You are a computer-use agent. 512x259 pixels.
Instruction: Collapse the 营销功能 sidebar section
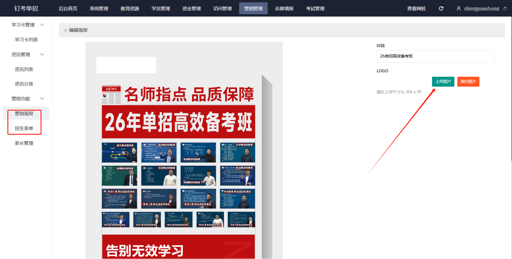42,99
